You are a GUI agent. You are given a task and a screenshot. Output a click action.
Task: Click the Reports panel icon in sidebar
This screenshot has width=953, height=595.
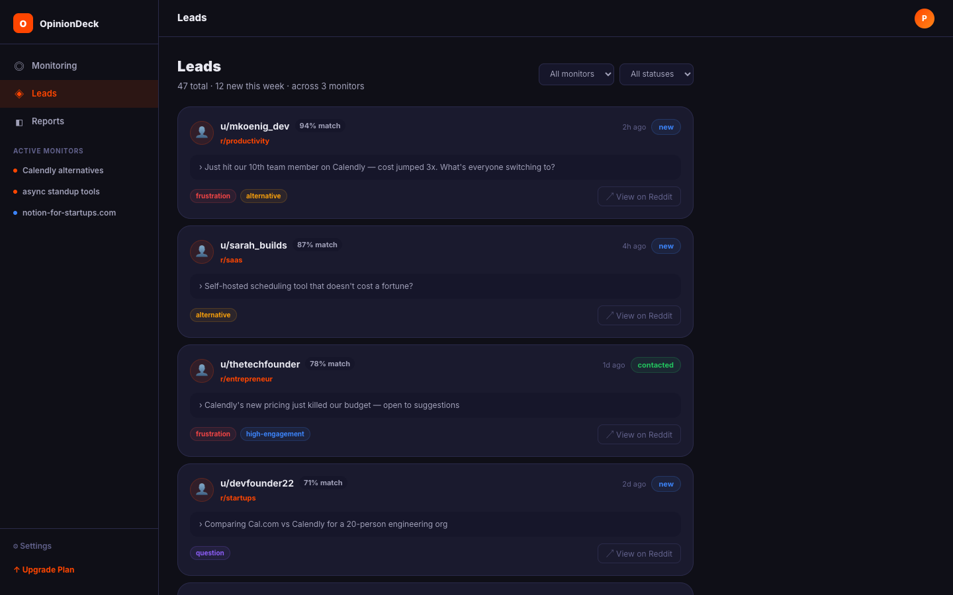19,121
